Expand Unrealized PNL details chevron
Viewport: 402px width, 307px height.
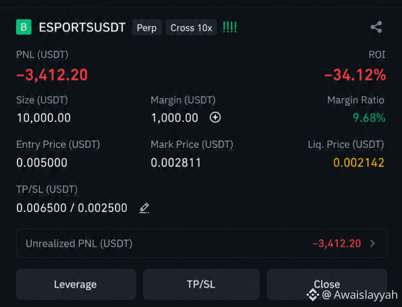373,244
